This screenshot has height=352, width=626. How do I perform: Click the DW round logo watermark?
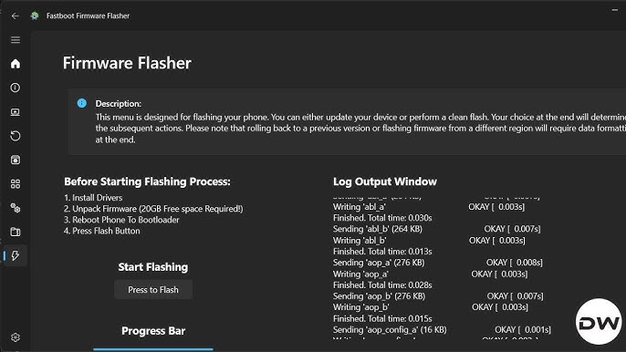(599, 322)
